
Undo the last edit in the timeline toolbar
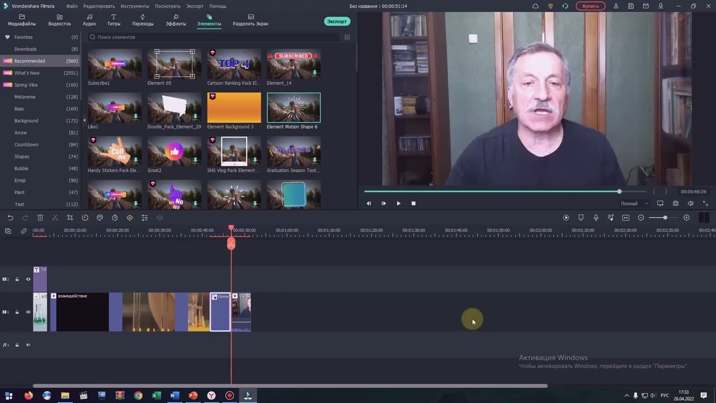coord(10,218)
